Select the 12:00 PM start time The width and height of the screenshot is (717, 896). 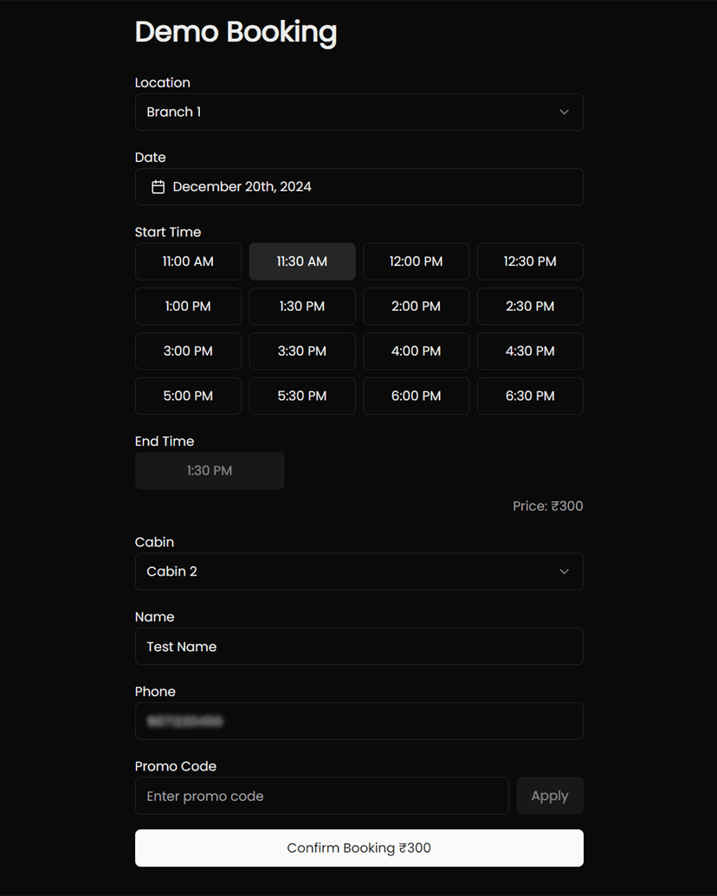416,261
